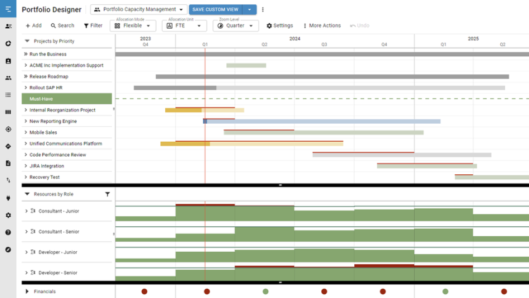Click the Settings toolbar item
The image size is (529, 298).
pos(279,26)
